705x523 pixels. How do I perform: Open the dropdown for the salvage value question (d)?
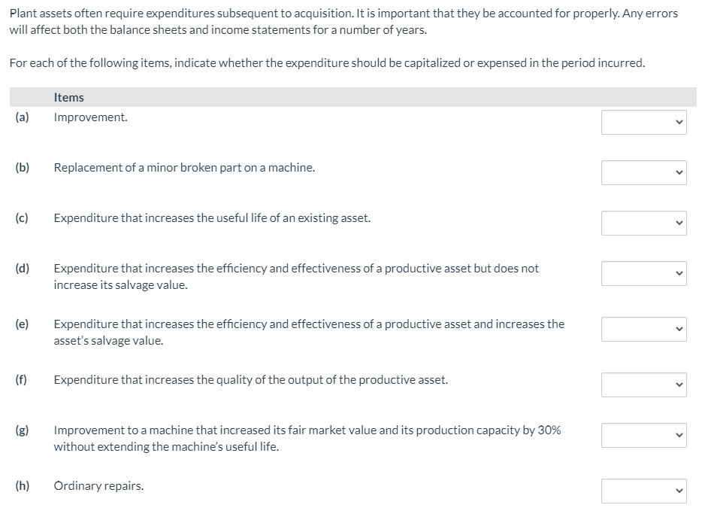(643, 273)
